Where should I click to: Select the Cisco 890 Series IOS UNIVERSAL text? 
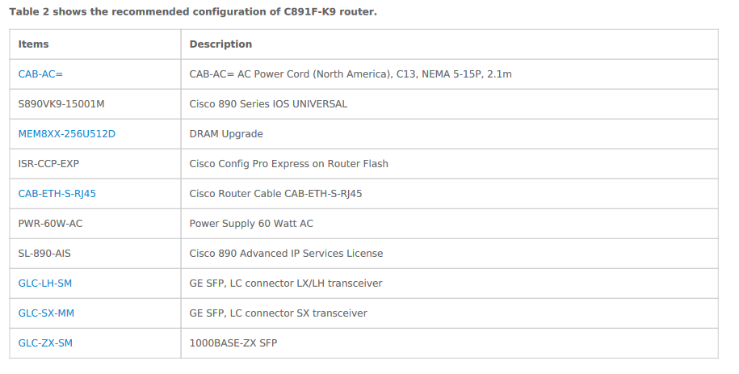268,104
